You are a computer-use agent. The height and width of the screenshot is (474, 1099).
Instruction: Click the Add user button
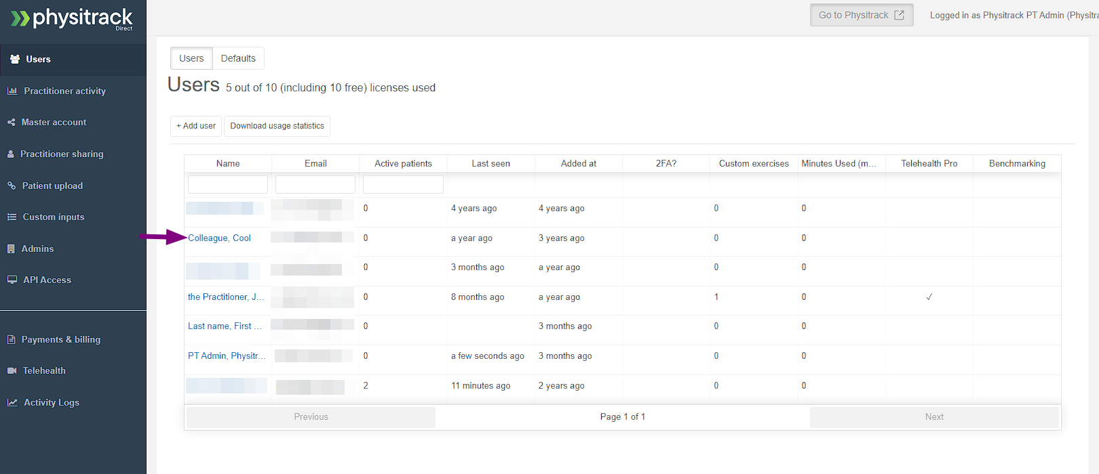196,126
